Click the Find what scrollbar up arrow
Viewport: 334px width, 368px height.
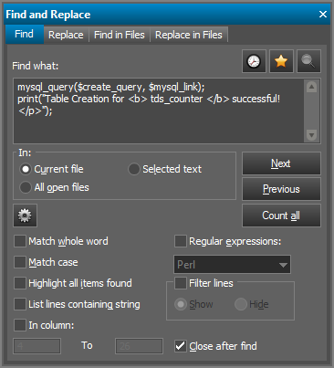click(311, 87)
